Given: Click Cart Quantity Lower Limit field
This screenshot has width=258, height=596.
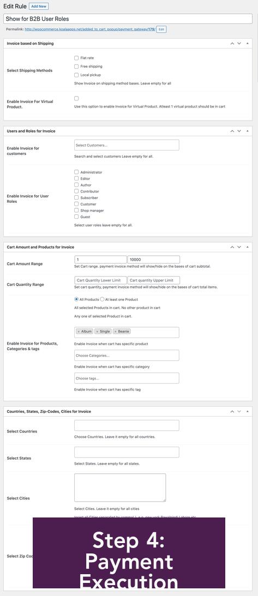Looking at the screenshot, I should (x=100, y=280).
